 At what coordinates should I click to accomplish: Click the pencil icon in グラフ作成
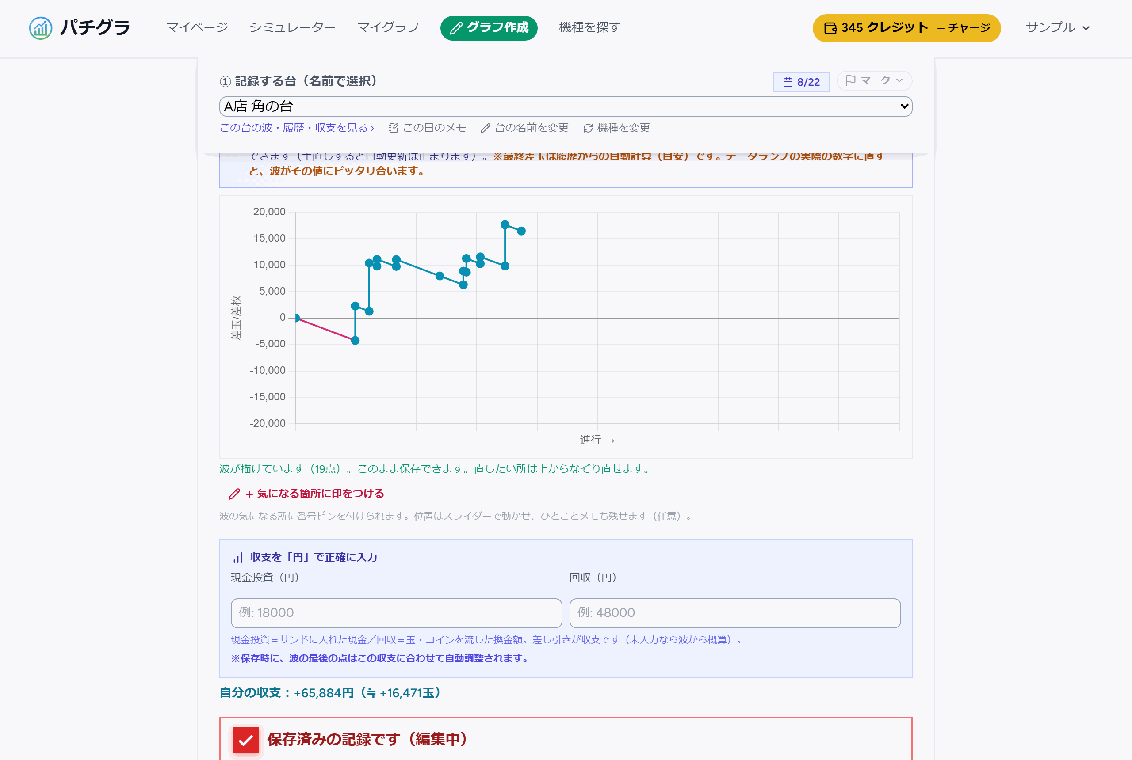(x=456, y=28)
